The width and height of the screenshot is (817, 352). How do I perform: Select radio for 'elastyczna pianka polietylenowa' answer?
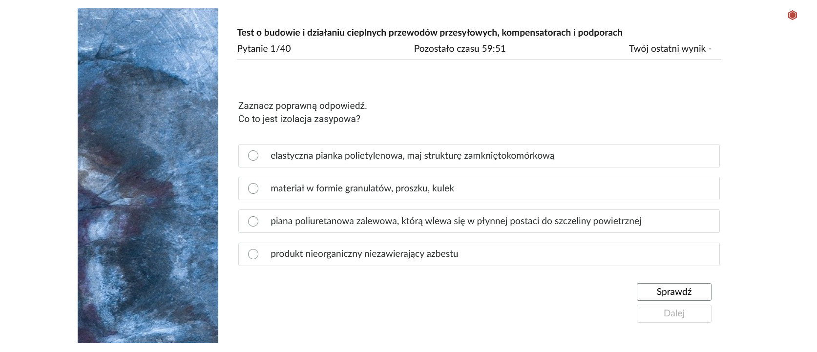click(x=253, y=155)
